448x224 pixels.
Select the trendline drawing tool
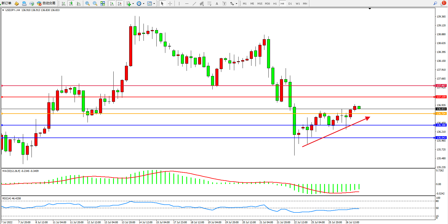click(x=194, y=3)
